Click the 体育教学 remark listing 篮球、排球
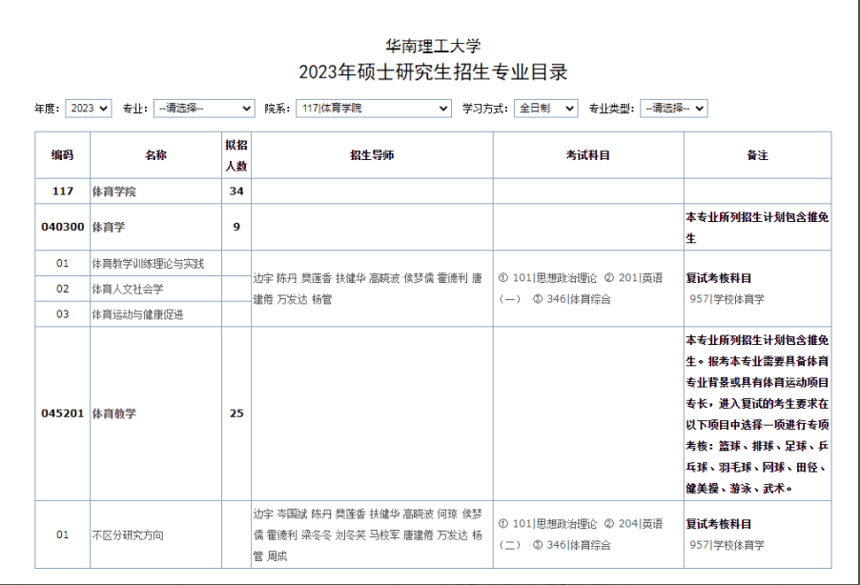The width and height of the screenshot is (860, 585). coord(757,414)
